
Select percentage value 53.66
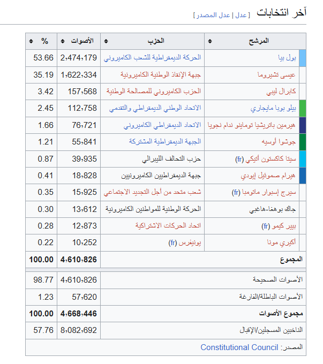pos(43,58)
